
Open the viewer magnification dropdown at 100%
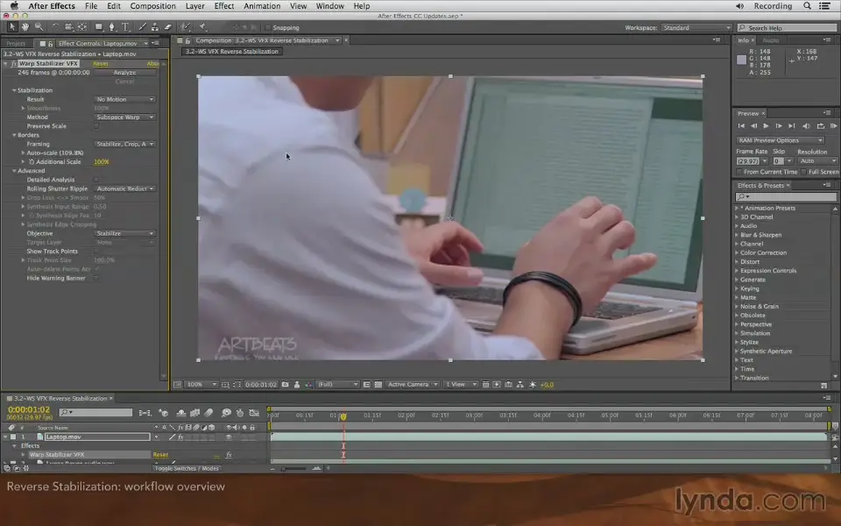click(201, 384)
